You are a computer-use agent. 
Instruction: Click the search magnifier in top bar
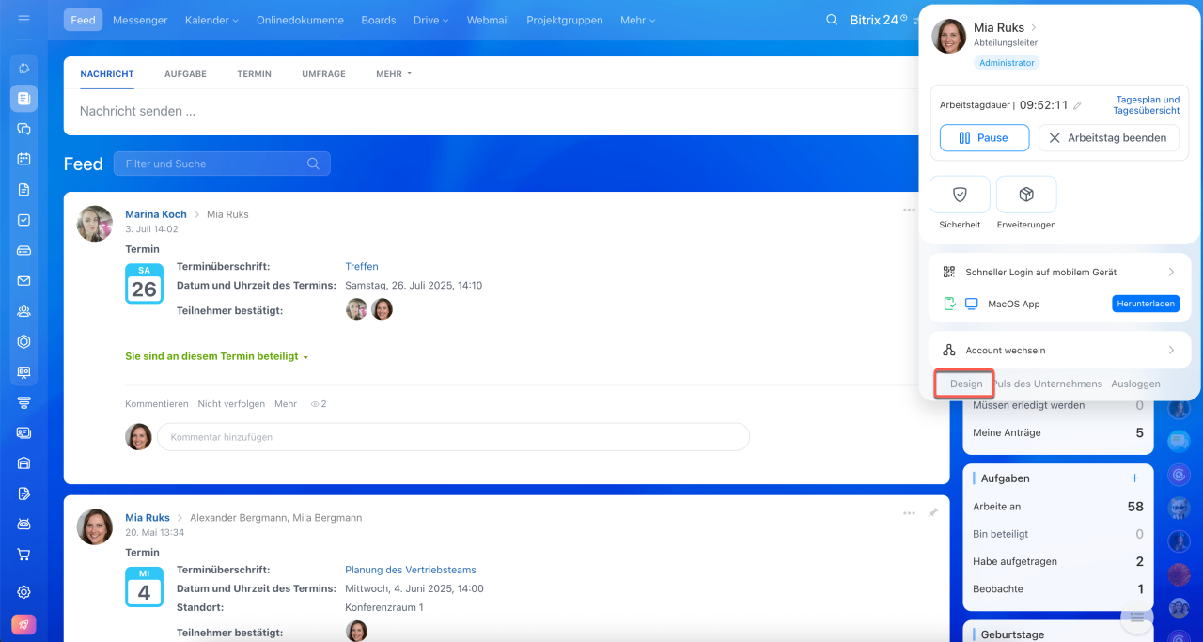(831, 20)
